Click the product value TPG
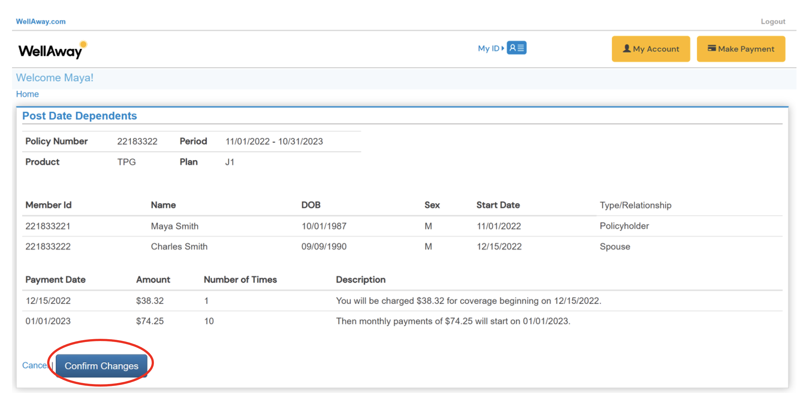Screen dimensions: 812x410 [x=126, y=162]
